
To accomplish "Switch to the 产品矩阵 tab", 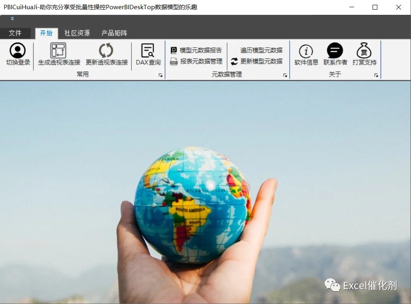I will [114, 33].
